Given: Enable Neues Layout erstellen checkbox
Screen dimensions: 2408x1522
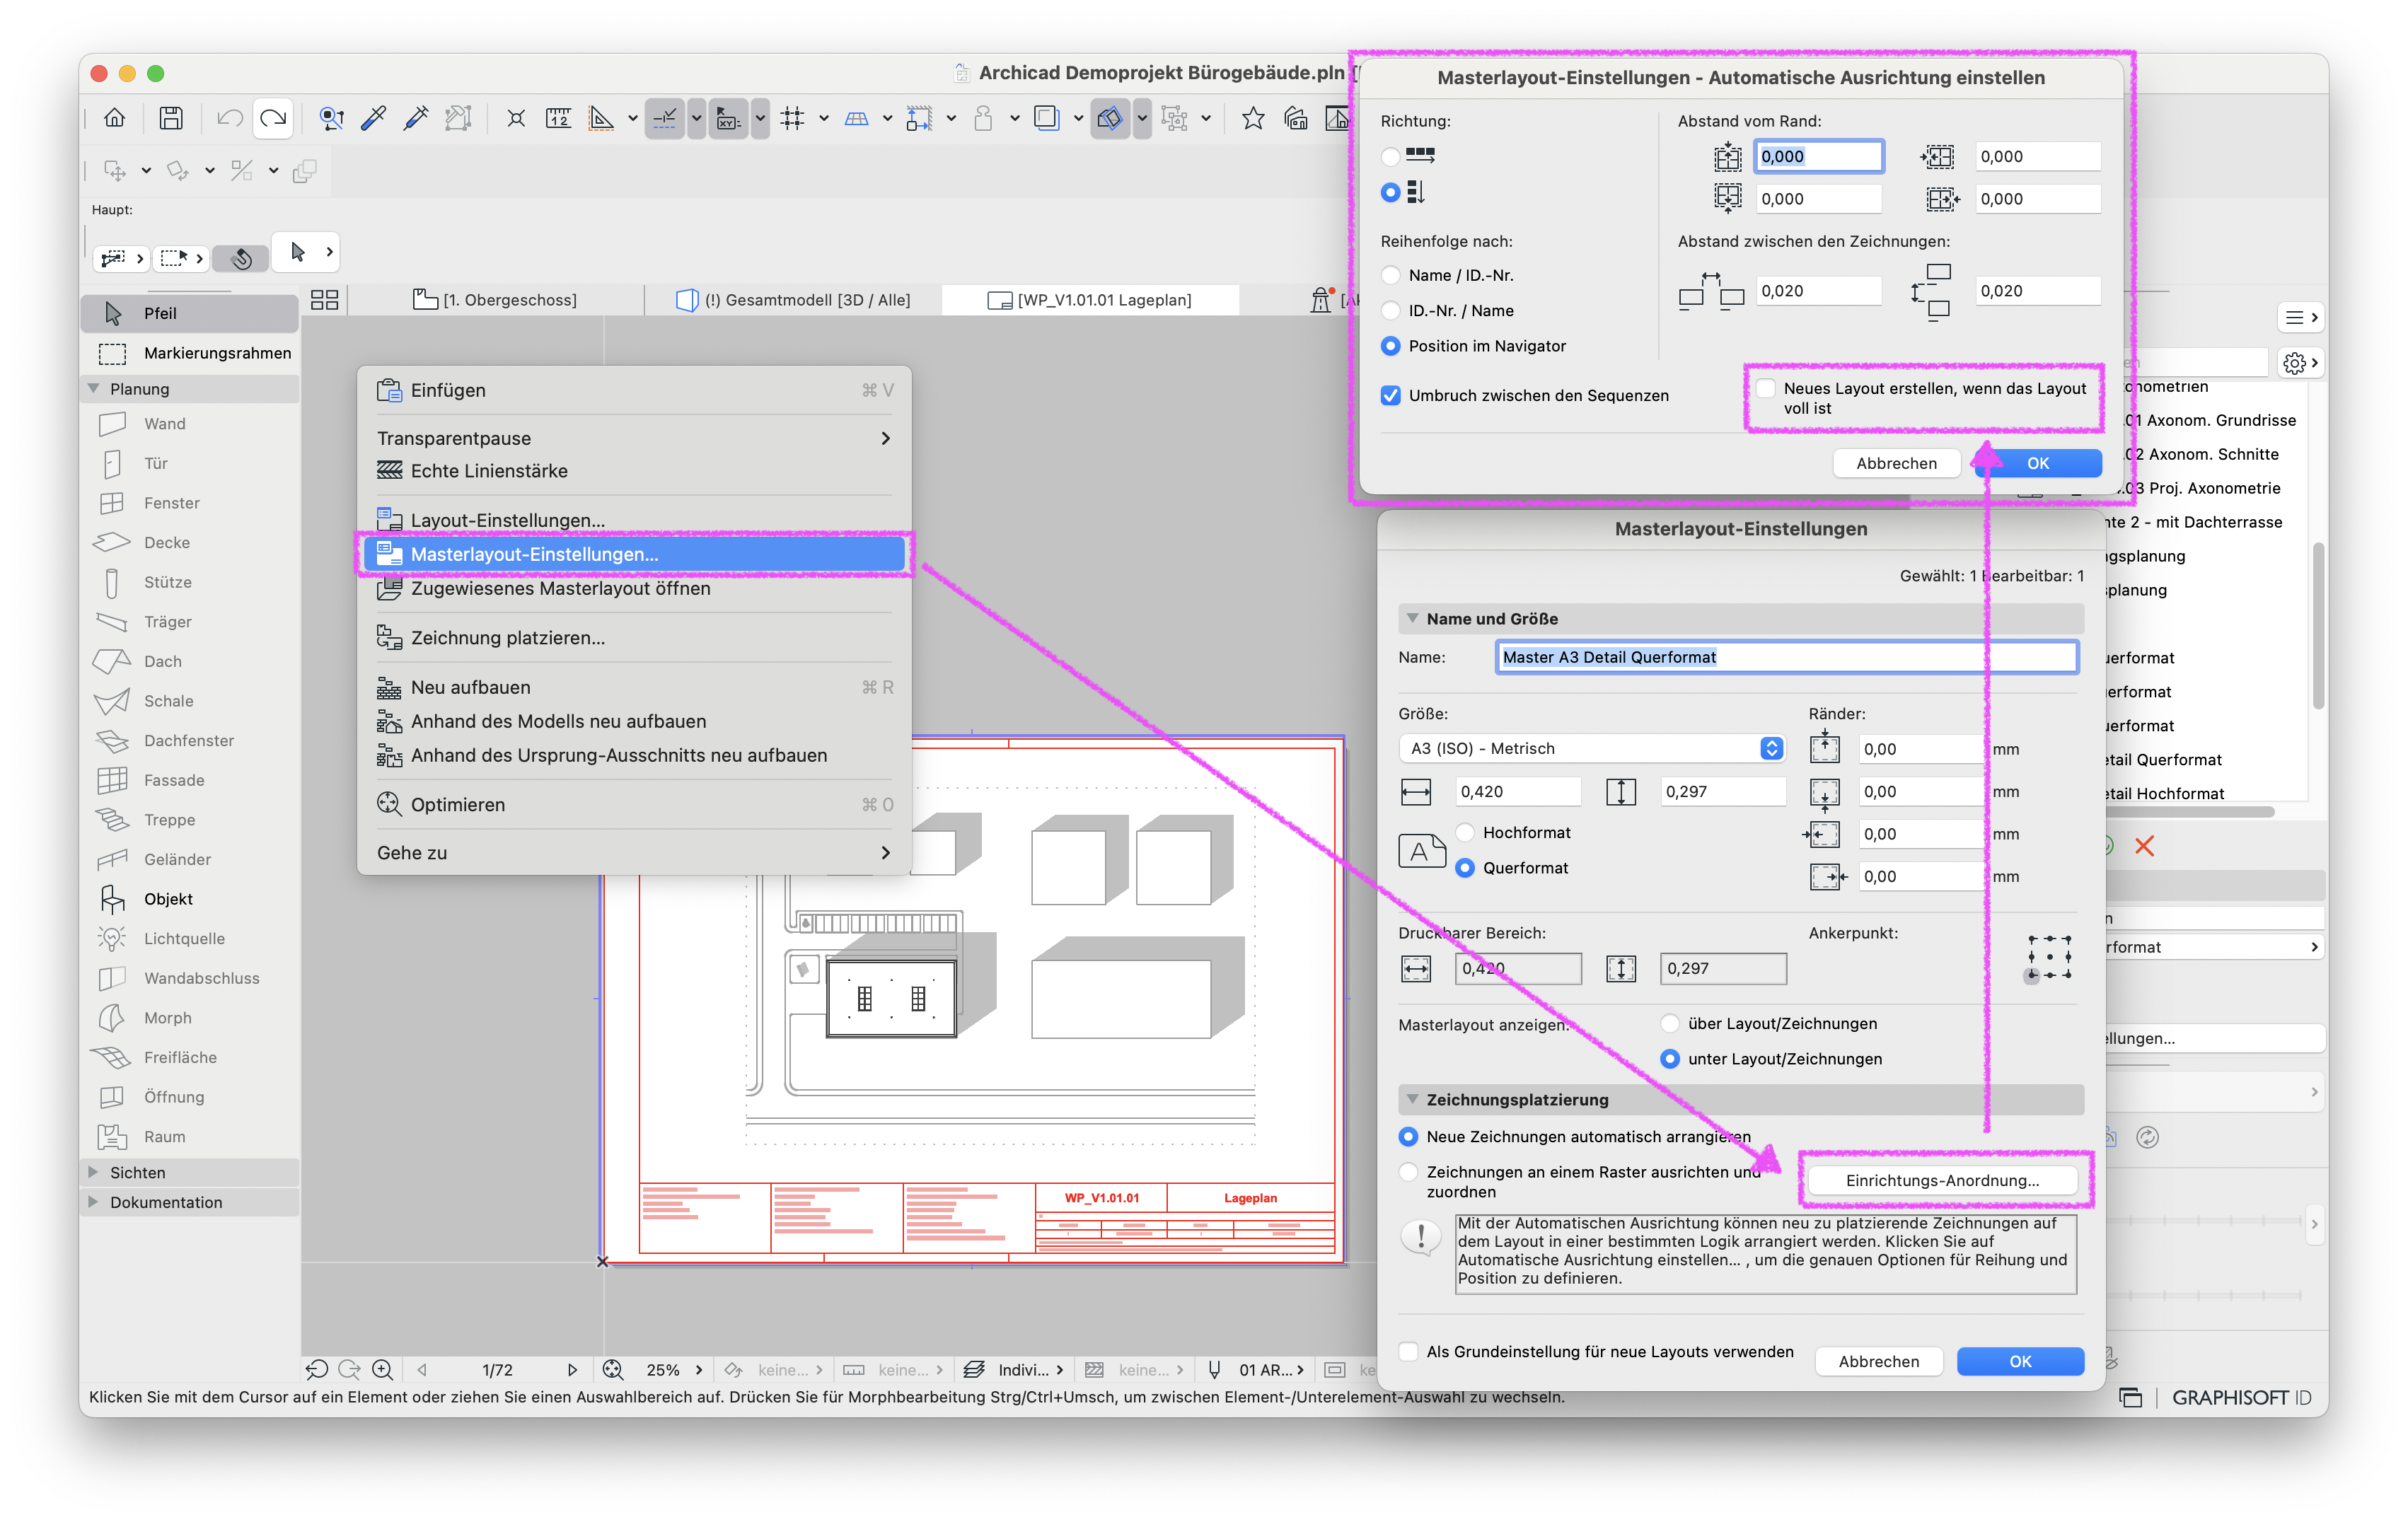Looking at the screenshot, I should point(1766,388).
